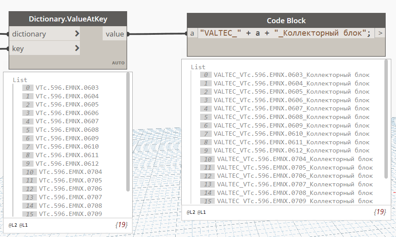
Task: Select item VTc.596.EMNX.0610 in left list
Action: click(x=67, y=146)
